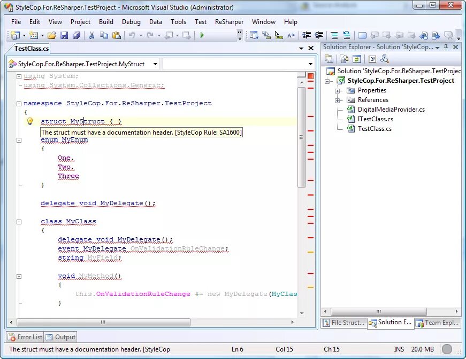Click the Paste toolbar icon
The width and height of the screenshot is (466, 359).
point(117,35)
